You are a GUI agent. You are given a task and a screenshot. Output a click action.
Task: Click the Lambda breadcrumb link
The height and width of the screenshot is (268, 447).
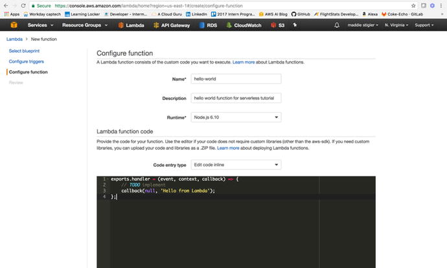pos(14,39)
